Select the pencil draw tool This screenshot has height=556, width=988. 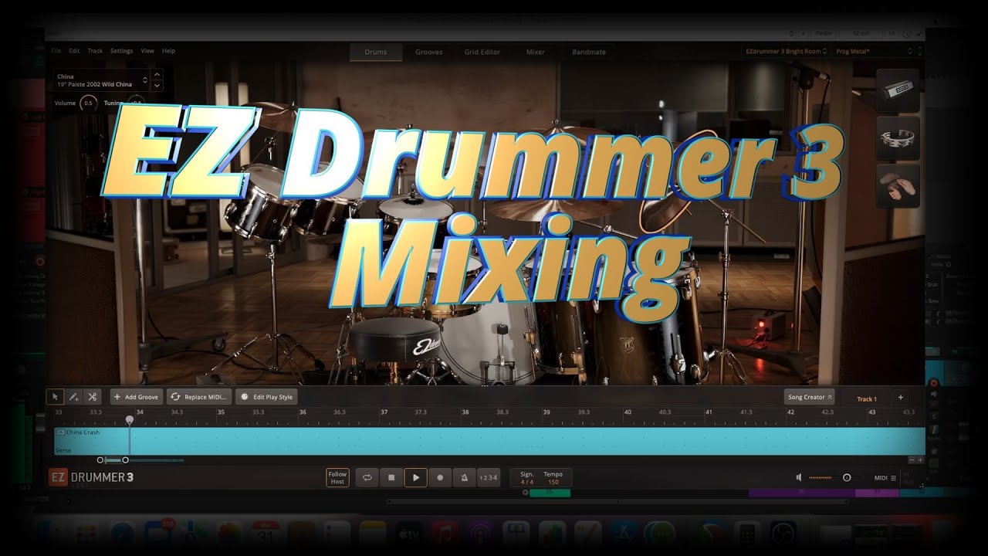tap(73, 397)
